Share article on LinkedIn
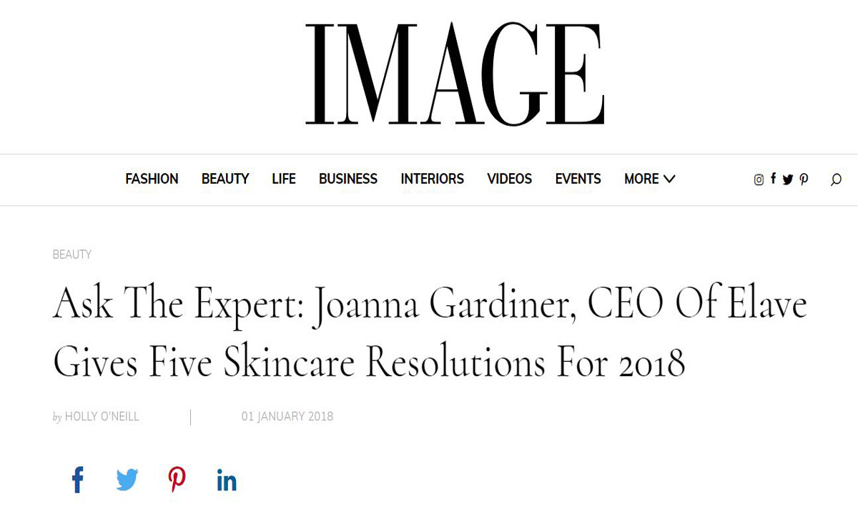 [227, 481]
